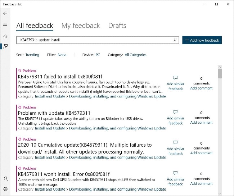234x196 pixels.
Task: Switch to Drafts tab
Action: point(117,26)
